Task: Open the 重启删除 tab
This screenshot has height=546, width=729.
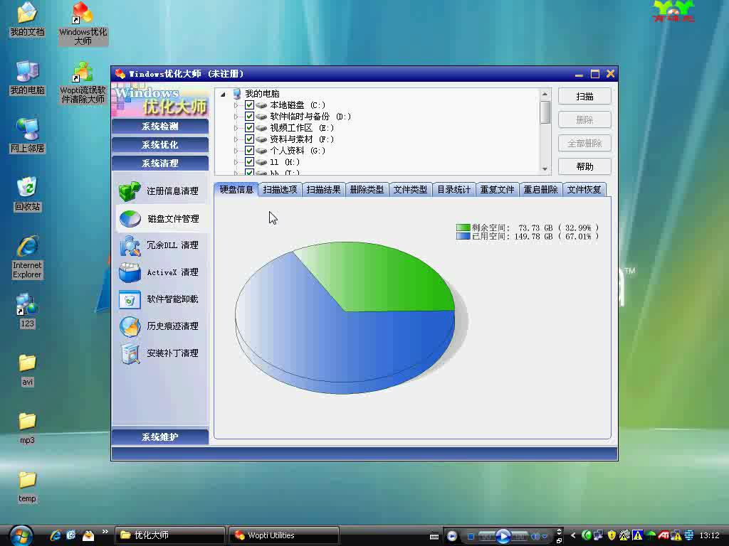Action: 541,189
